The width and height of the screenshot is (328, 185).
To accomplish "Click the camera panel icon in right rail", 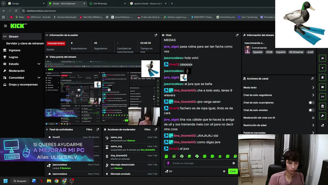I will pyautogui.click(x=322, y=106).
